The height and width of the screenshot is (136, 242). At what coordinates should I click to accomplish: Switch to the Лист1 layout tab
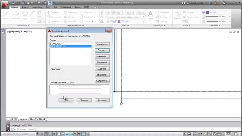tap(33, 119)
